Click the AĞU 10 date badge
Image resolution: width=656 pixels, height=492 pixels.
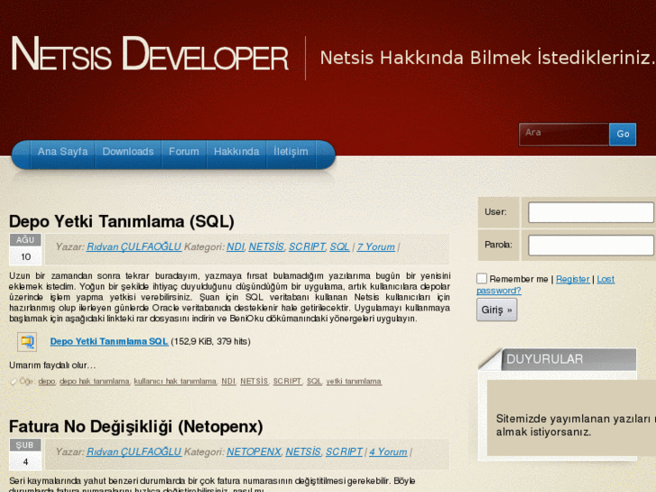[x=25, y=249]
